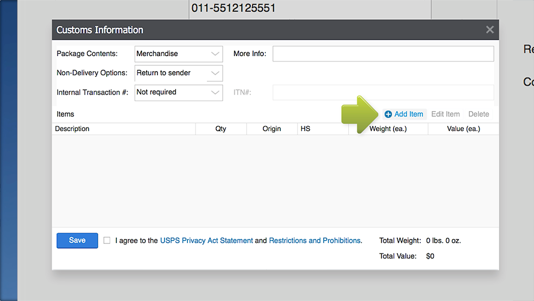Screen dimensions: 534x301
Task: Select the Value (ea.) column header
Action: 464,129
